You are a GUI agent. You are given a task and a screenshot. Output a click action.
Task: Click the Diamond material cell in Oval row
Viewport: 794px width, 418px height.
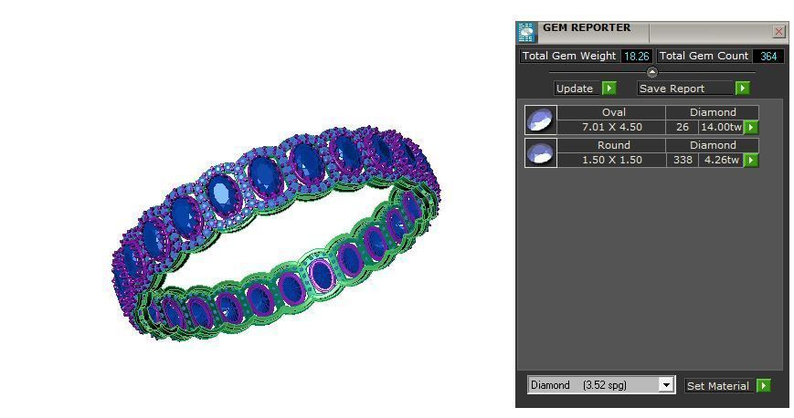713,112
